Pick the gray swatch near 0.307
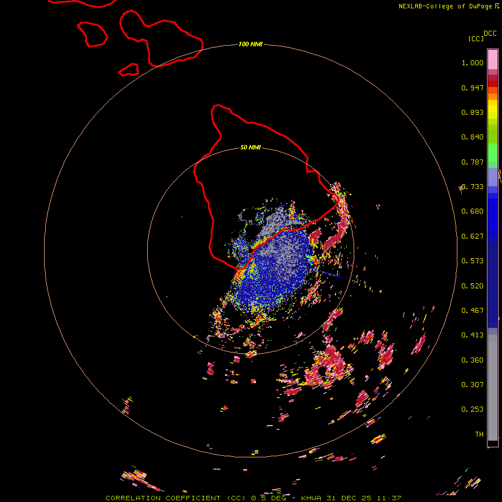 coord(493,388)
